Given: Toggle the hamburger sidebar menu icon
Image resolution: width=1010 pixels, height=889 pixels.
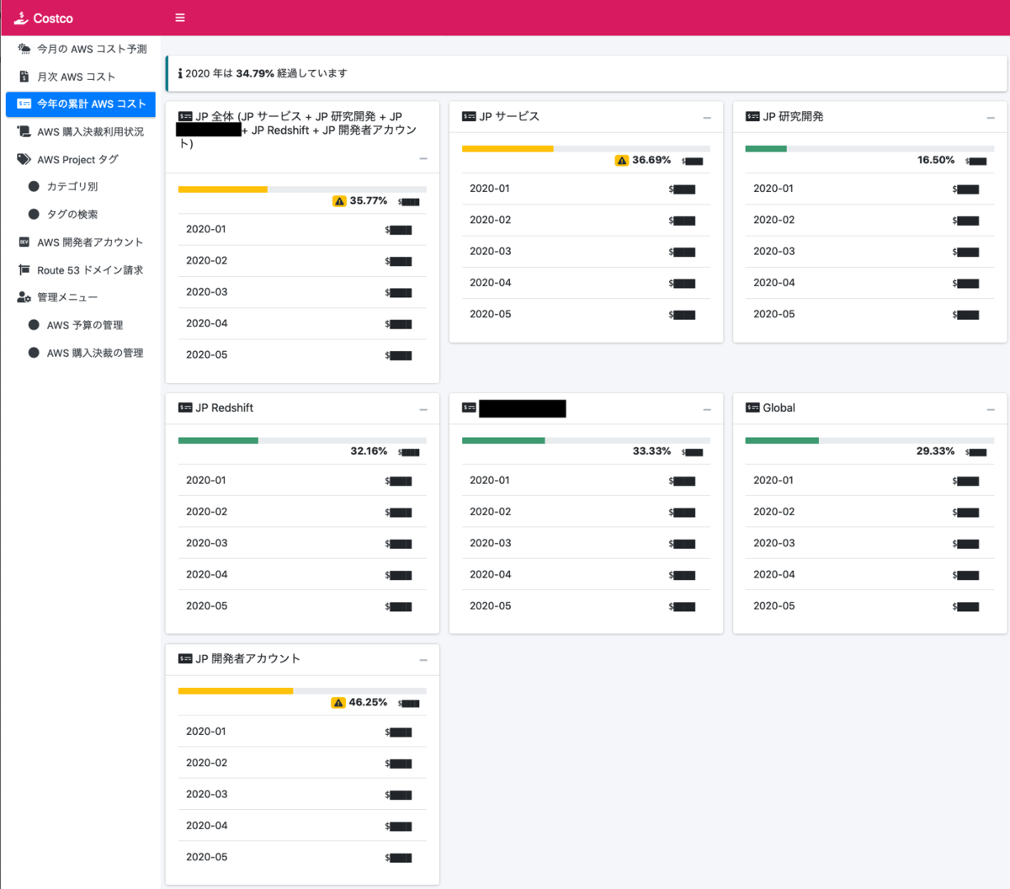Looking at the screenshot, I should 179,18.
